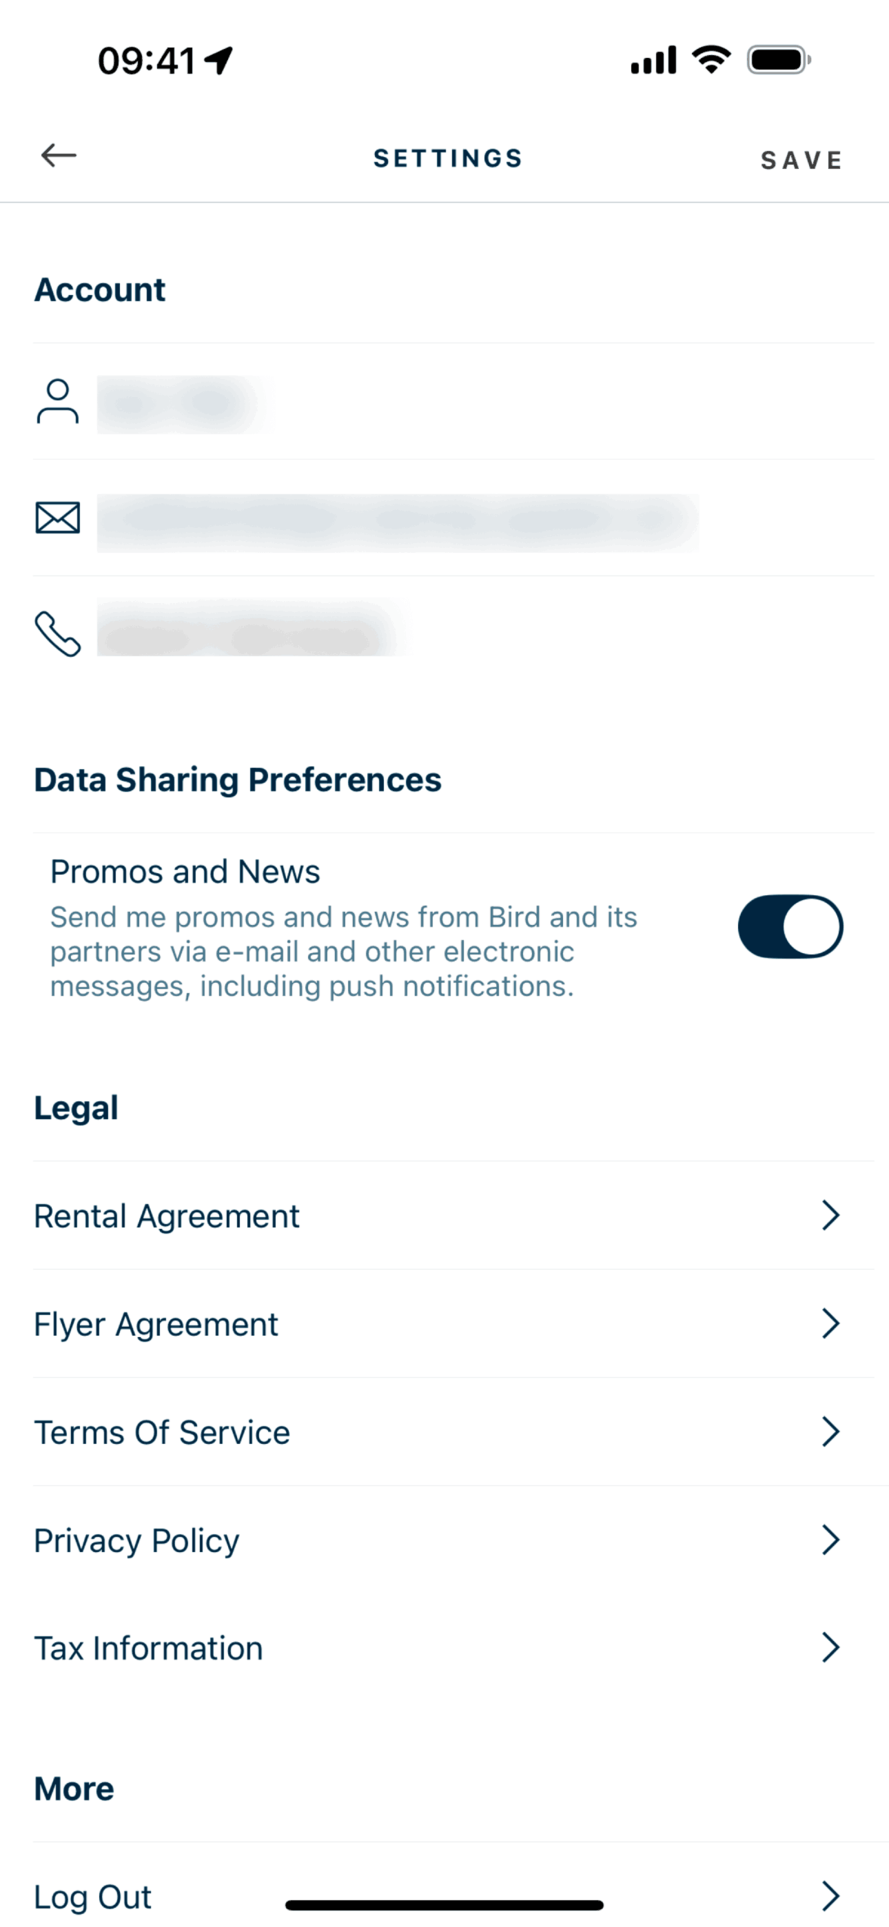Image resolution: width=889 pixels, height=1927 pixels.
Task: Click the email envelope icon
Action: click(x=58, y=518)
